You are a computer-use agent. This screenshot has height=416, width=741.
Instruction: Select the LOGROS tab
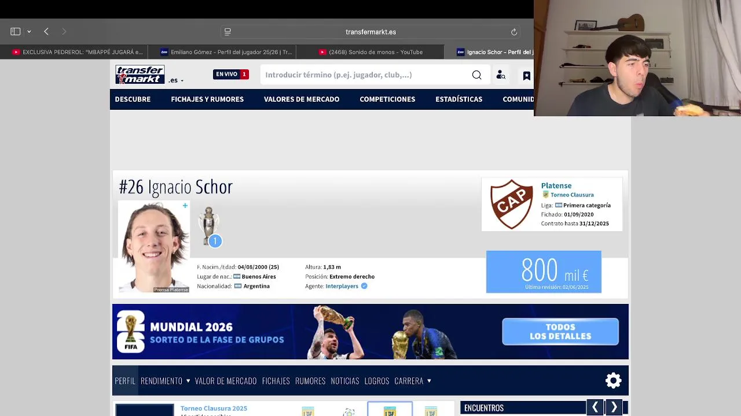click(377, 381)
